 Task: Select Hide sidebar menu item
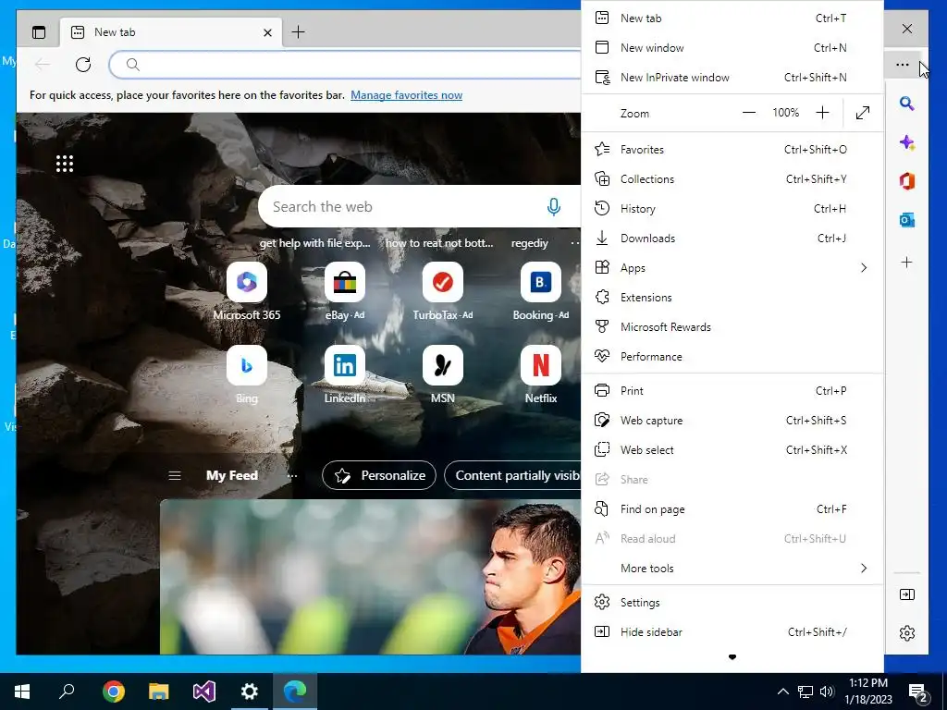(x=732, y=632)
